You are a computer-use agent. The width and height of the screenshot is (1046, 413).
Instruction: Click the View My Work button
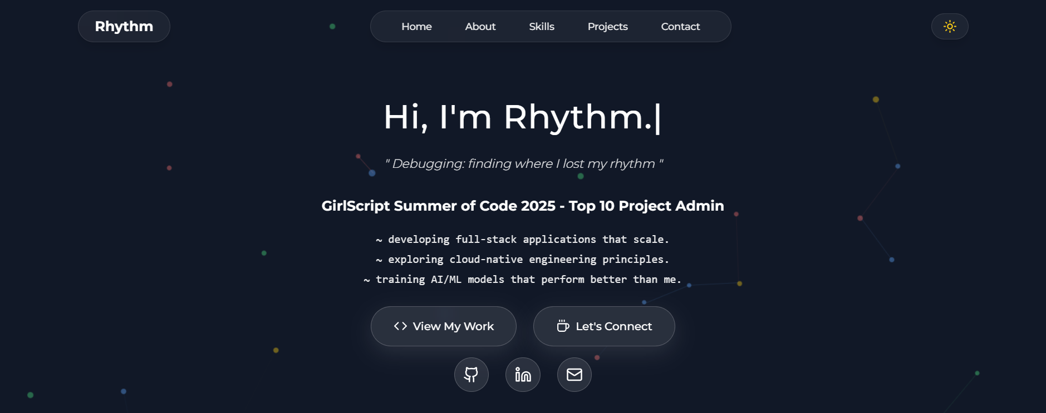[x=443, y=326]
